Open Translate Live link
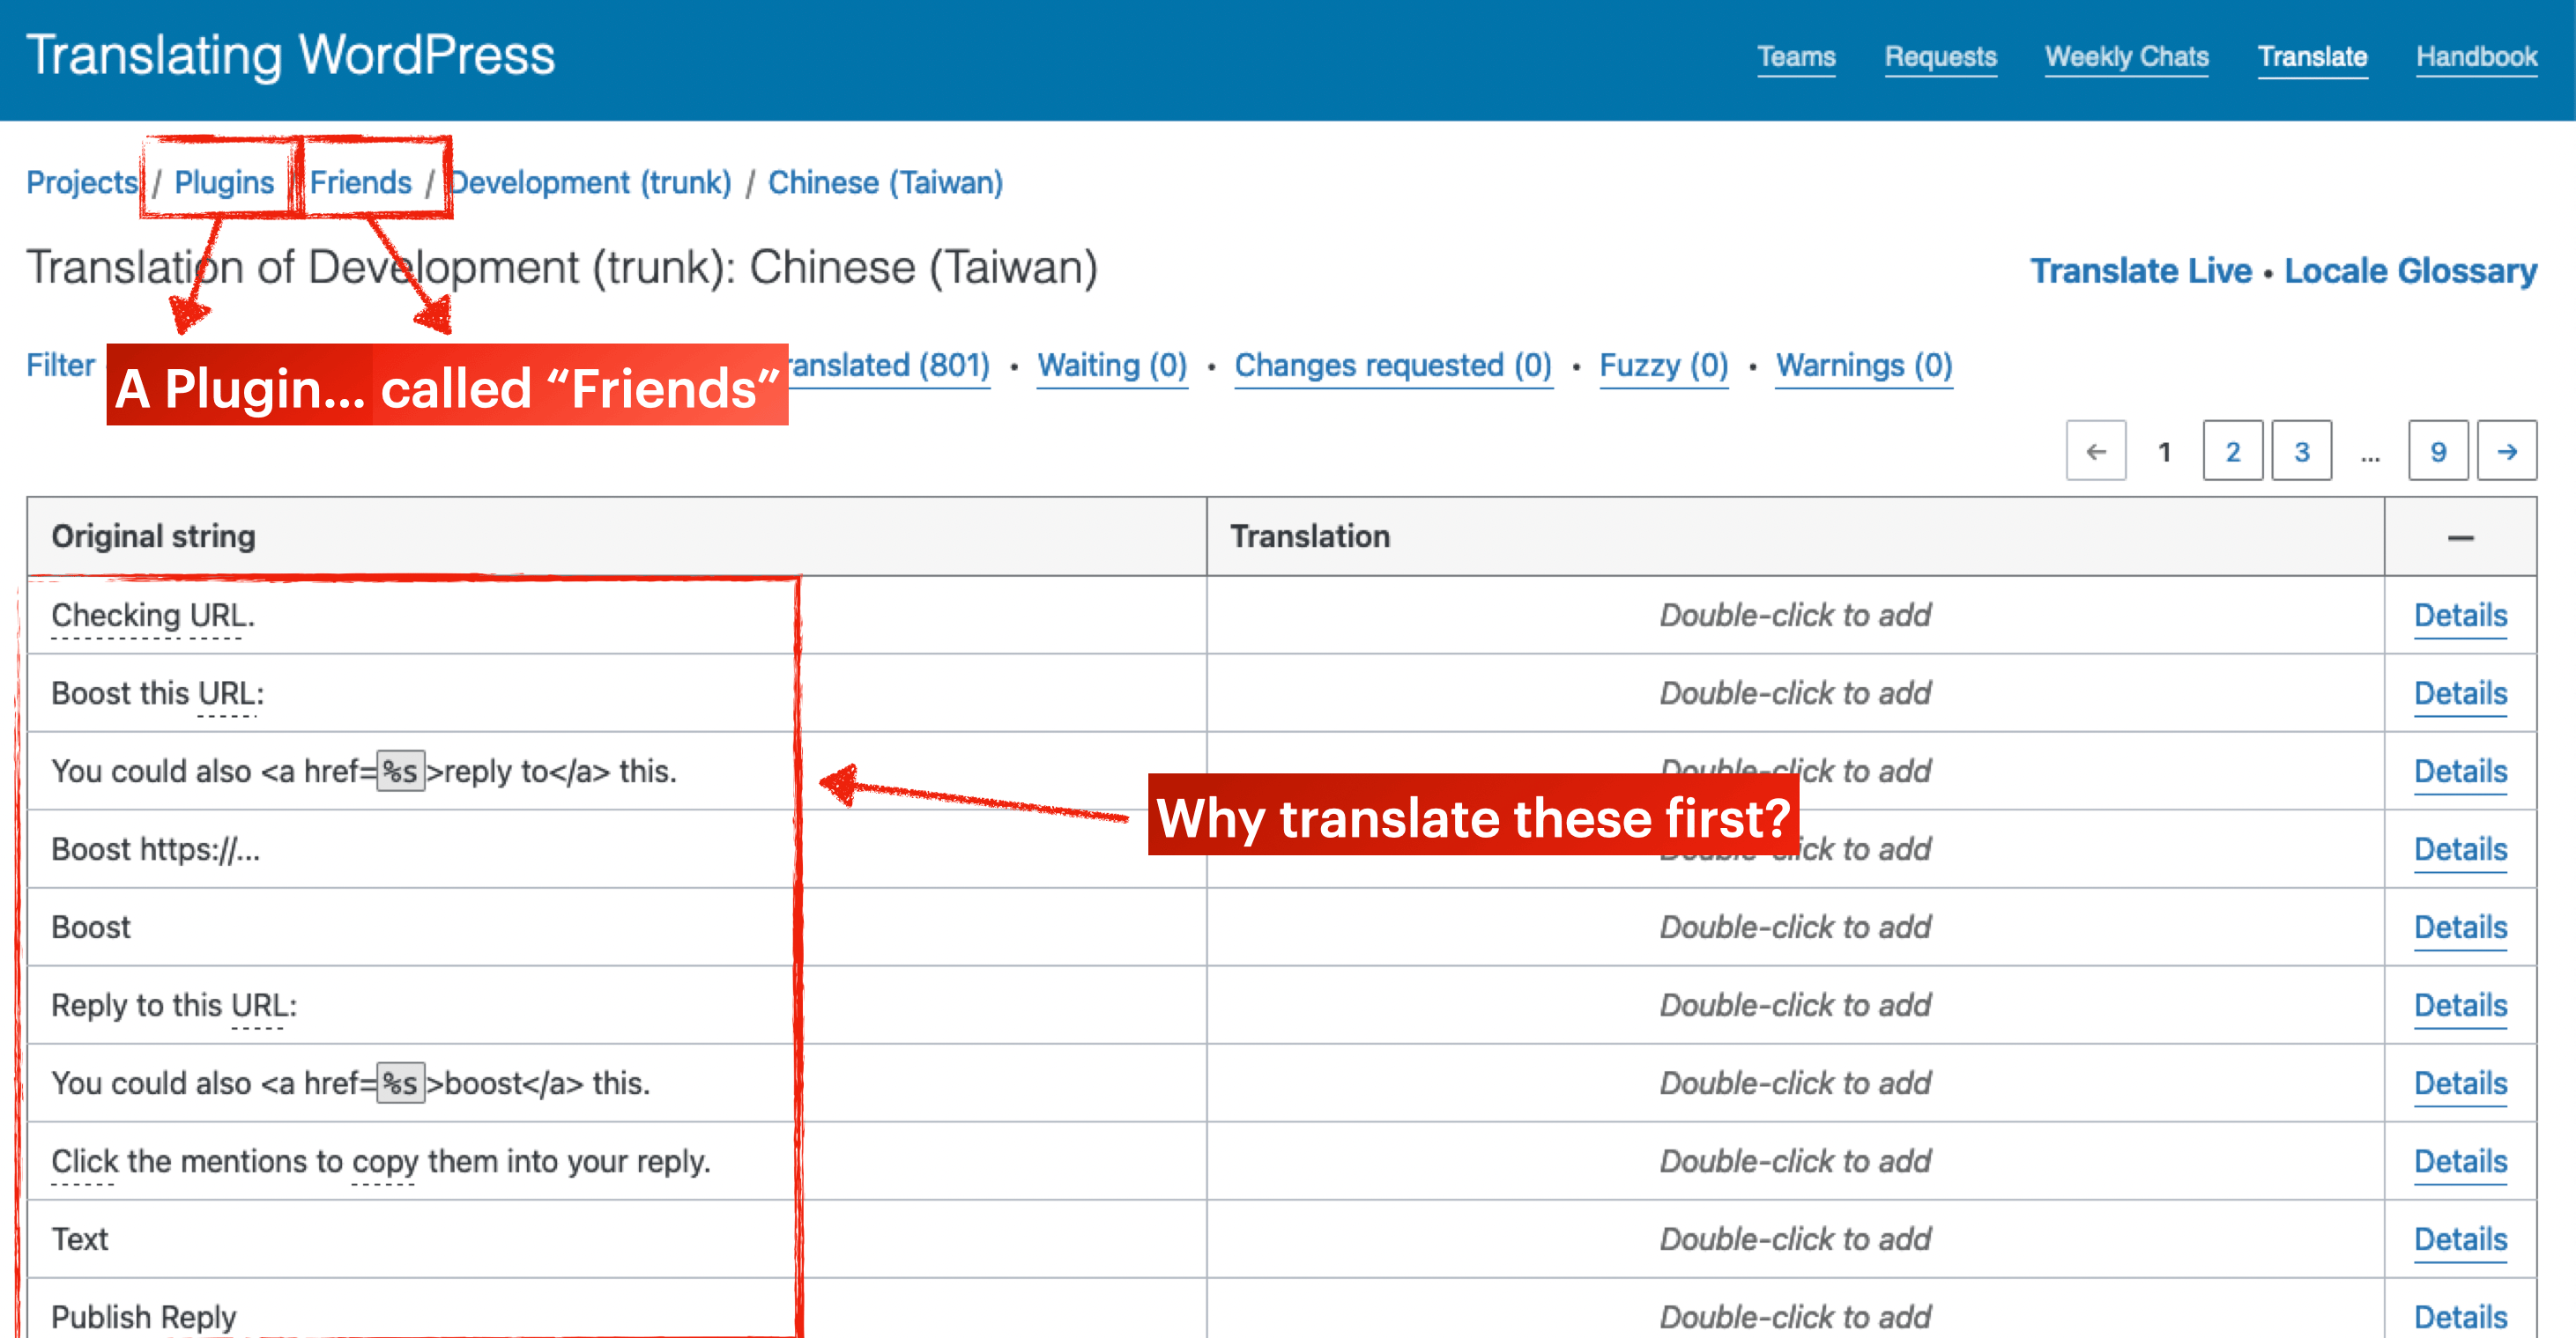The image size is (2576, 1338). coord(2140,270)
